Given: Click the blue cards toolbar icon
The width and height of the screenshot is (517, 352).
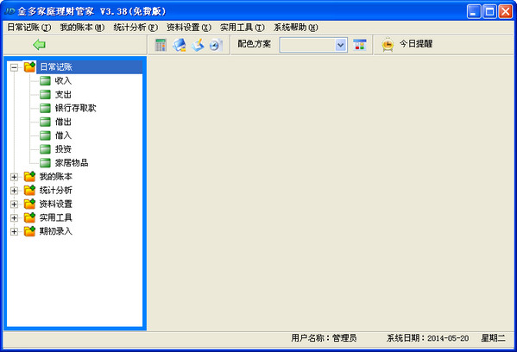Looking at the screenshot, I should [179, 45].
